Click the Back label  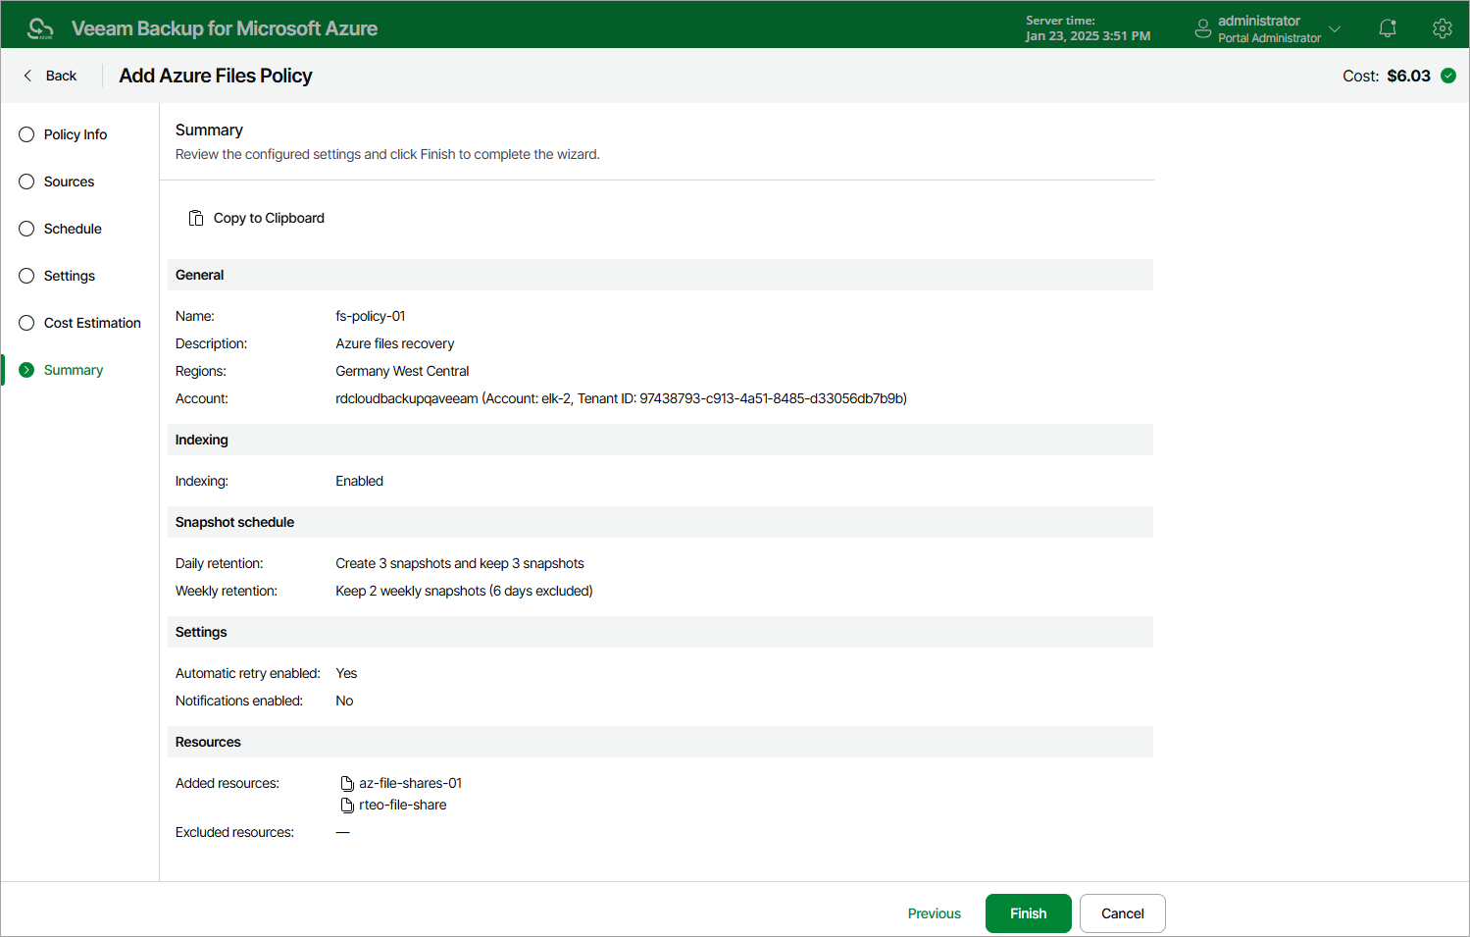tap(61, 76)
